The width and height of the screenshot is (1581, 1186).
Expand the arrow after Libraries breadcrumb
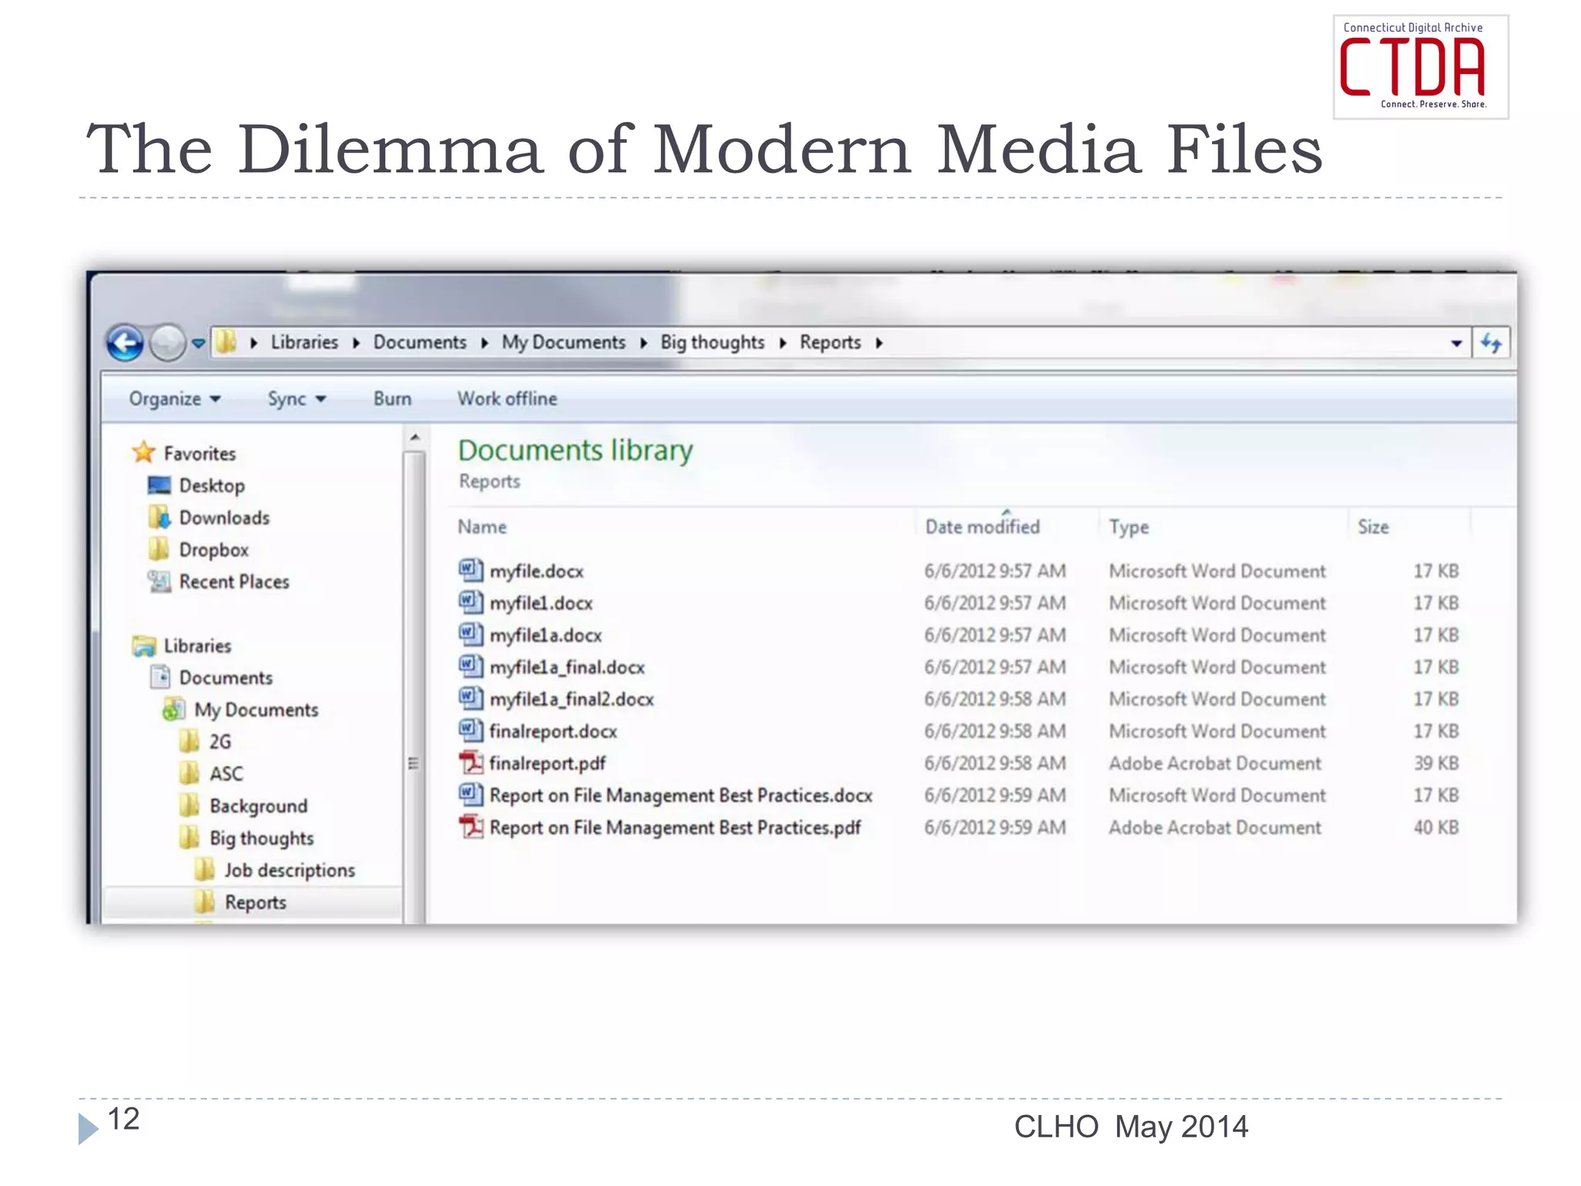(356, 343)
